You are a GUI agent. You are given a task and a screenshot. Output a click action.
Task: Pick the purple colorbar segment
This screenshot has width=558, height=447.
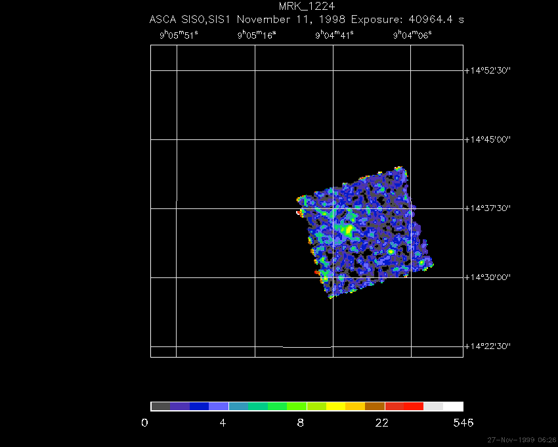[180, 406]
